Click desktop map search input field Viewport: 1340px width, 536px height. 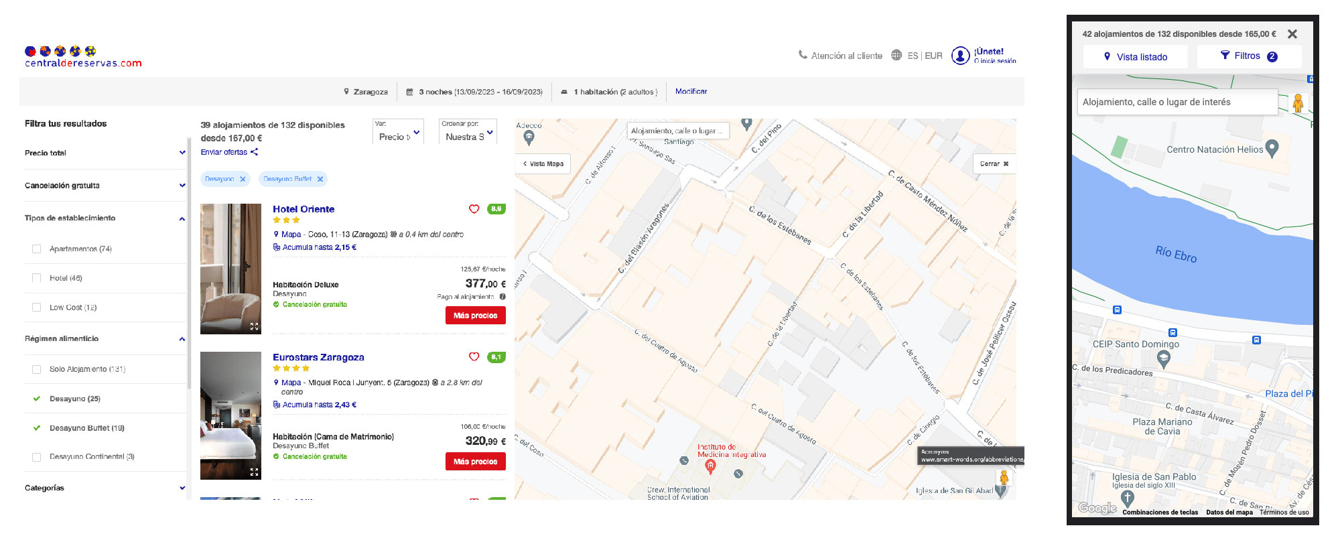click(x=678, y=131)
